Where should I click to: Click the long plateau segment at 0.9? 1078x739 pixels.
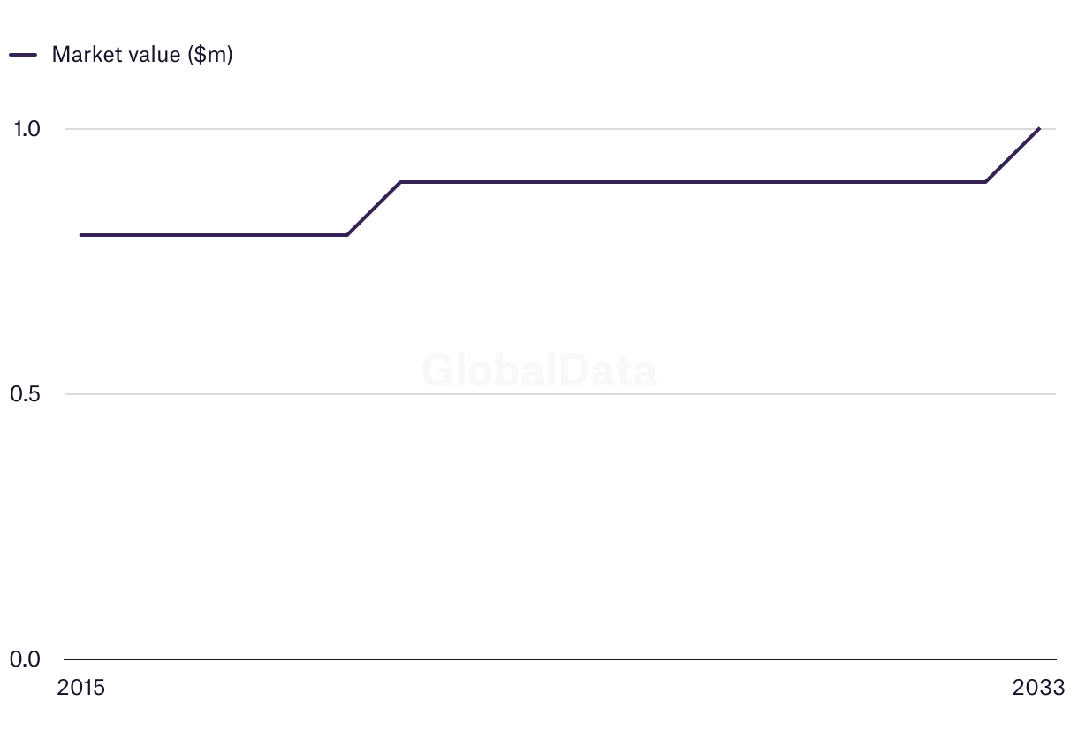tap(693, 182)
